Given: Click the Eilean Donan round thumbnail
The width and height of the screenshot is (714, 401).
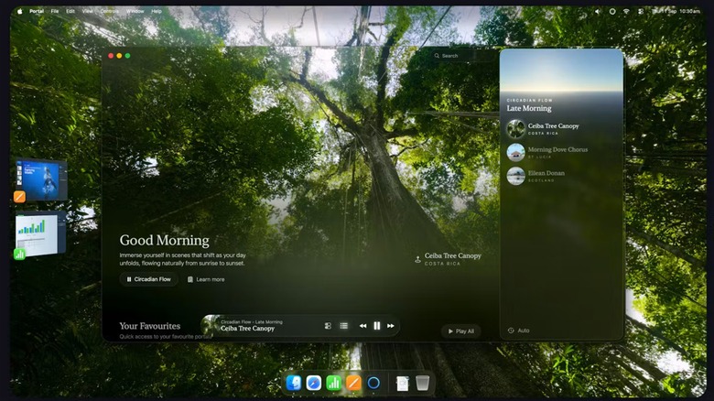Looking at the screenshot, I should point(516,176).
